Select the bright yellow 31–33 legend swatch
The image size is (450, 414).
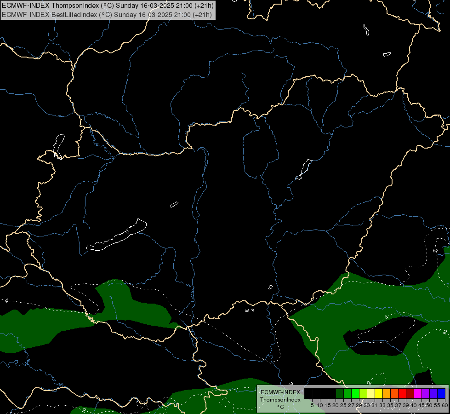(379, 393)
